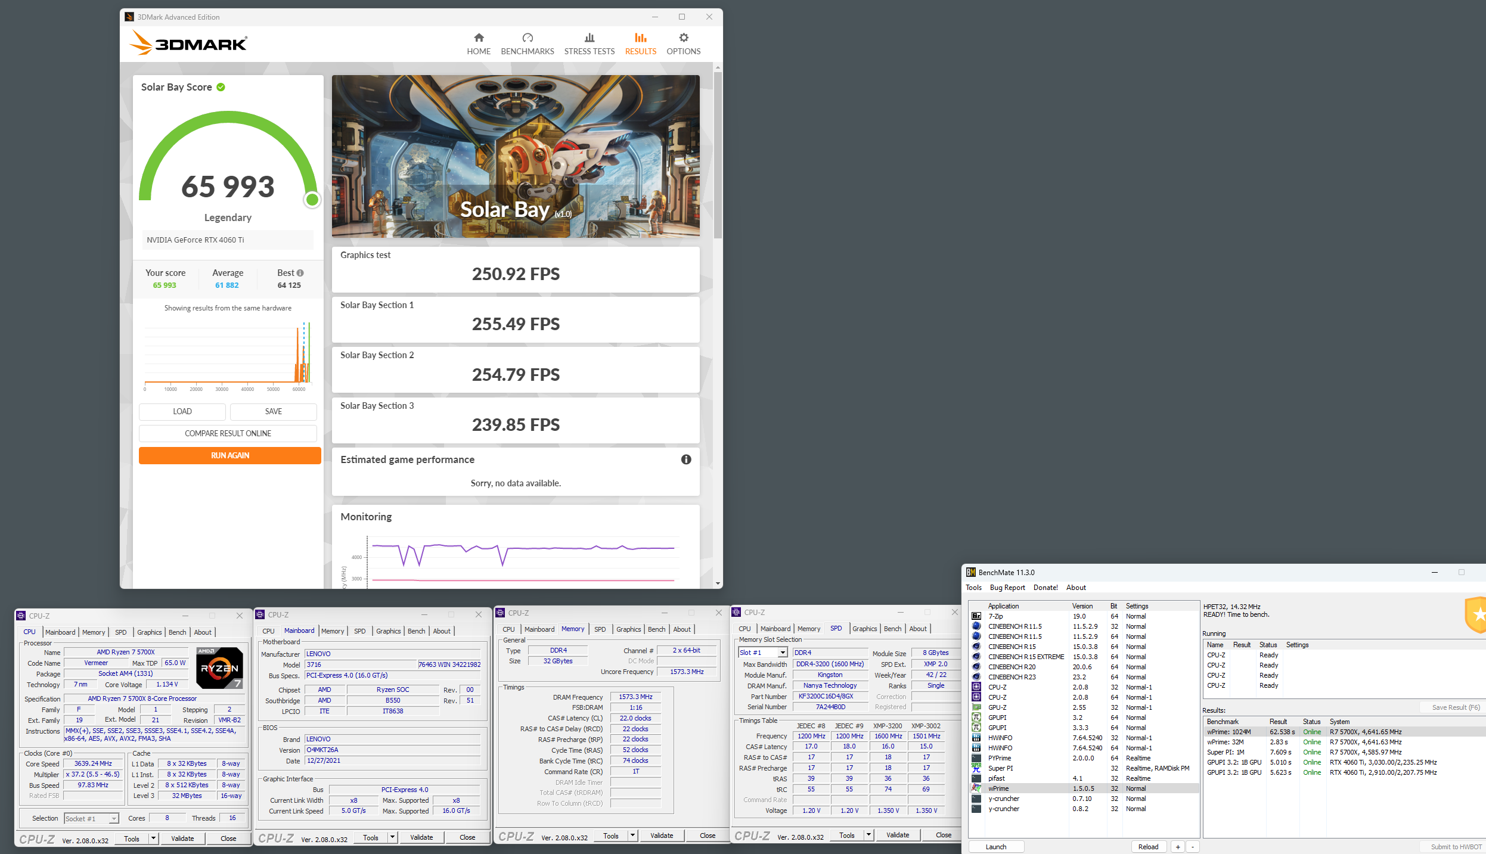
Task: Click the CINEBENCH R15 EXTREME icon in BenchMate
Action: pyautogui.click(x=976, y=657)
